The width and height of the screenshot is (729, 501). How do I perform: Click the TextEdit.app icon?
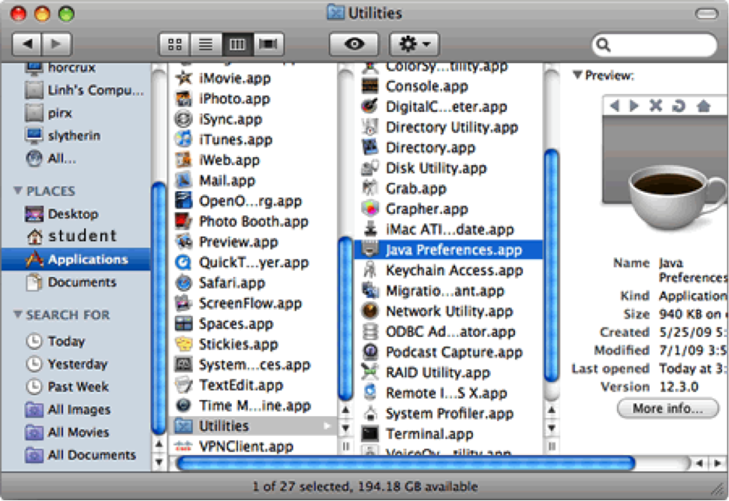184,385
